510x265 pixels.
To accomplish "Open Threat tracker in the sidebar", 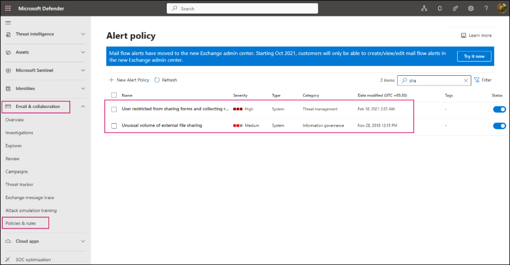I will [19, 185].
